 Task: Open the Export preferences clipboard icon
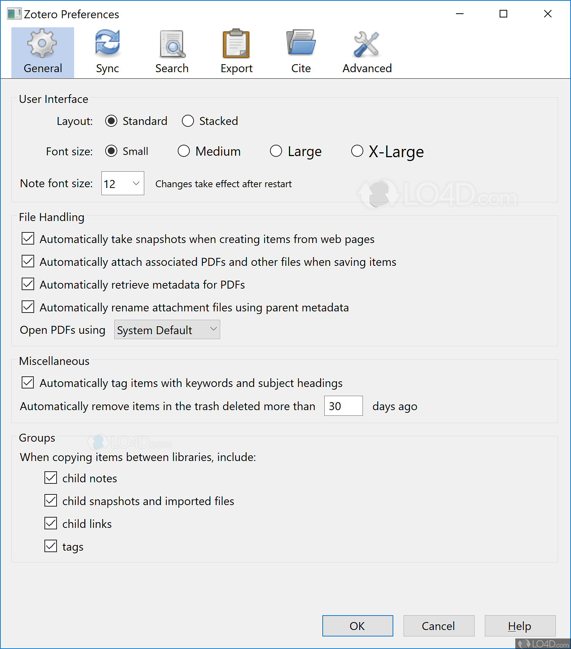point(236,44)
